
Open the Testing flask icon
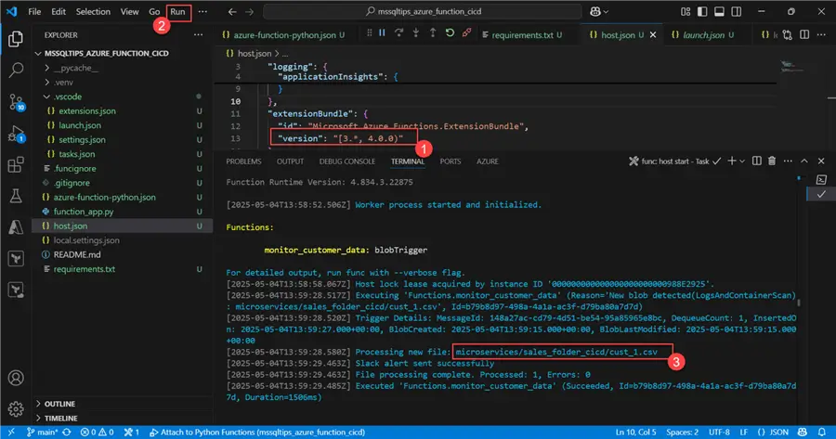click(16, 196)
